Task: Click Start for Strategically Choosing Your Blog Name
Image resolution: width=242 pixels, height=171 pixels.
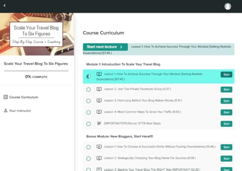Action: pyautogui.click(x=226, y=158)
